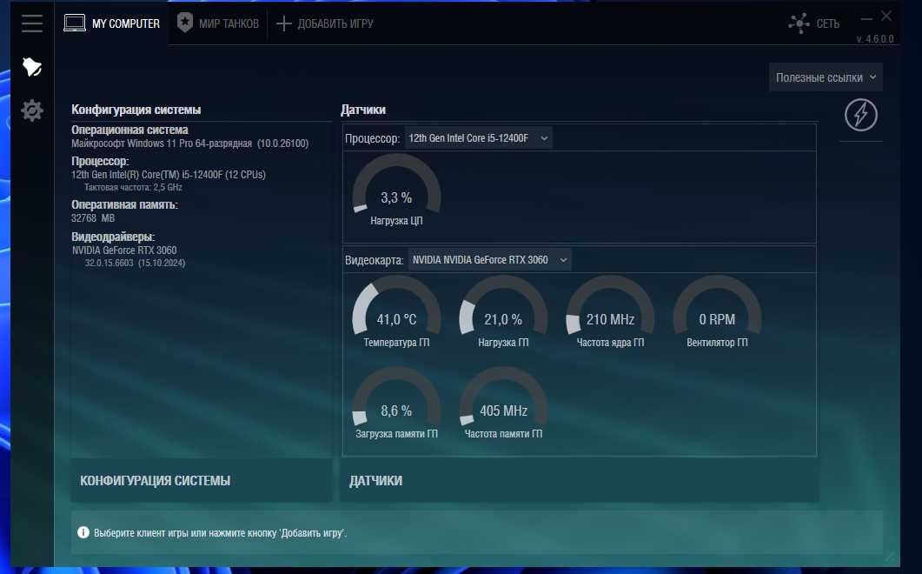Expand Полезные ссылки dropdown
The width and height of the screenshot is (922, 574).
[826, 77]
